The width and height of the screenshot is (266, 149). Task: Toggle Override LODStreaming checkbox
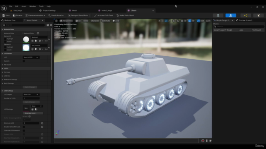[x=24, y=131]
